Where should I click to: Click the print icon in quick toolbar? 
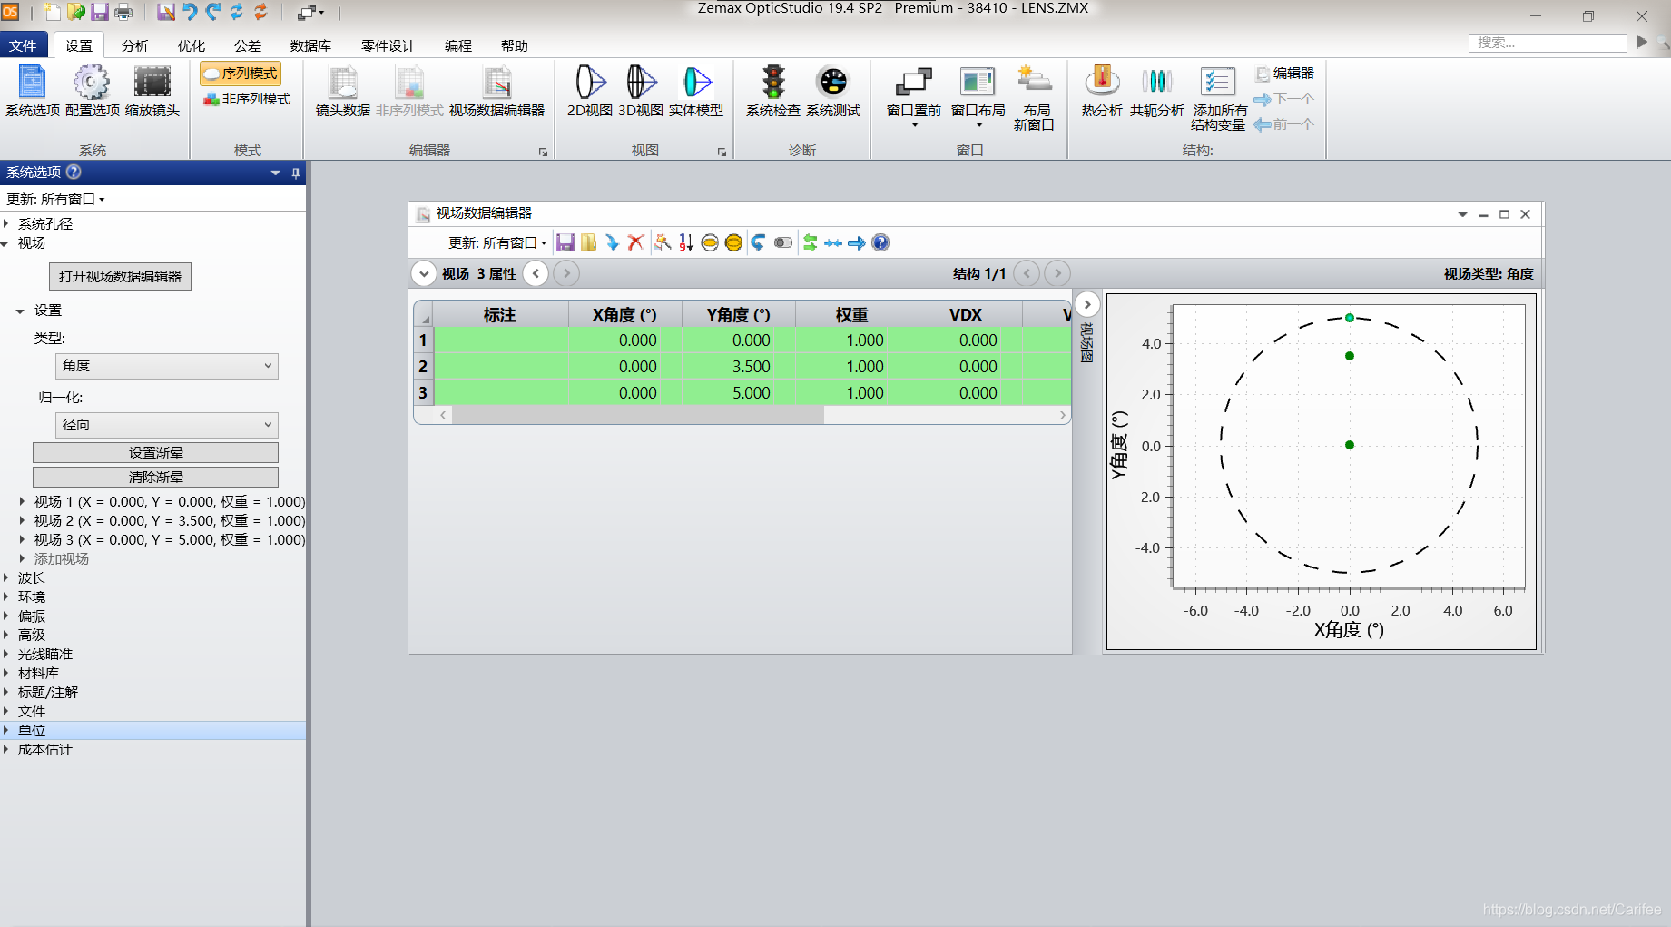(x=123, y=12)
